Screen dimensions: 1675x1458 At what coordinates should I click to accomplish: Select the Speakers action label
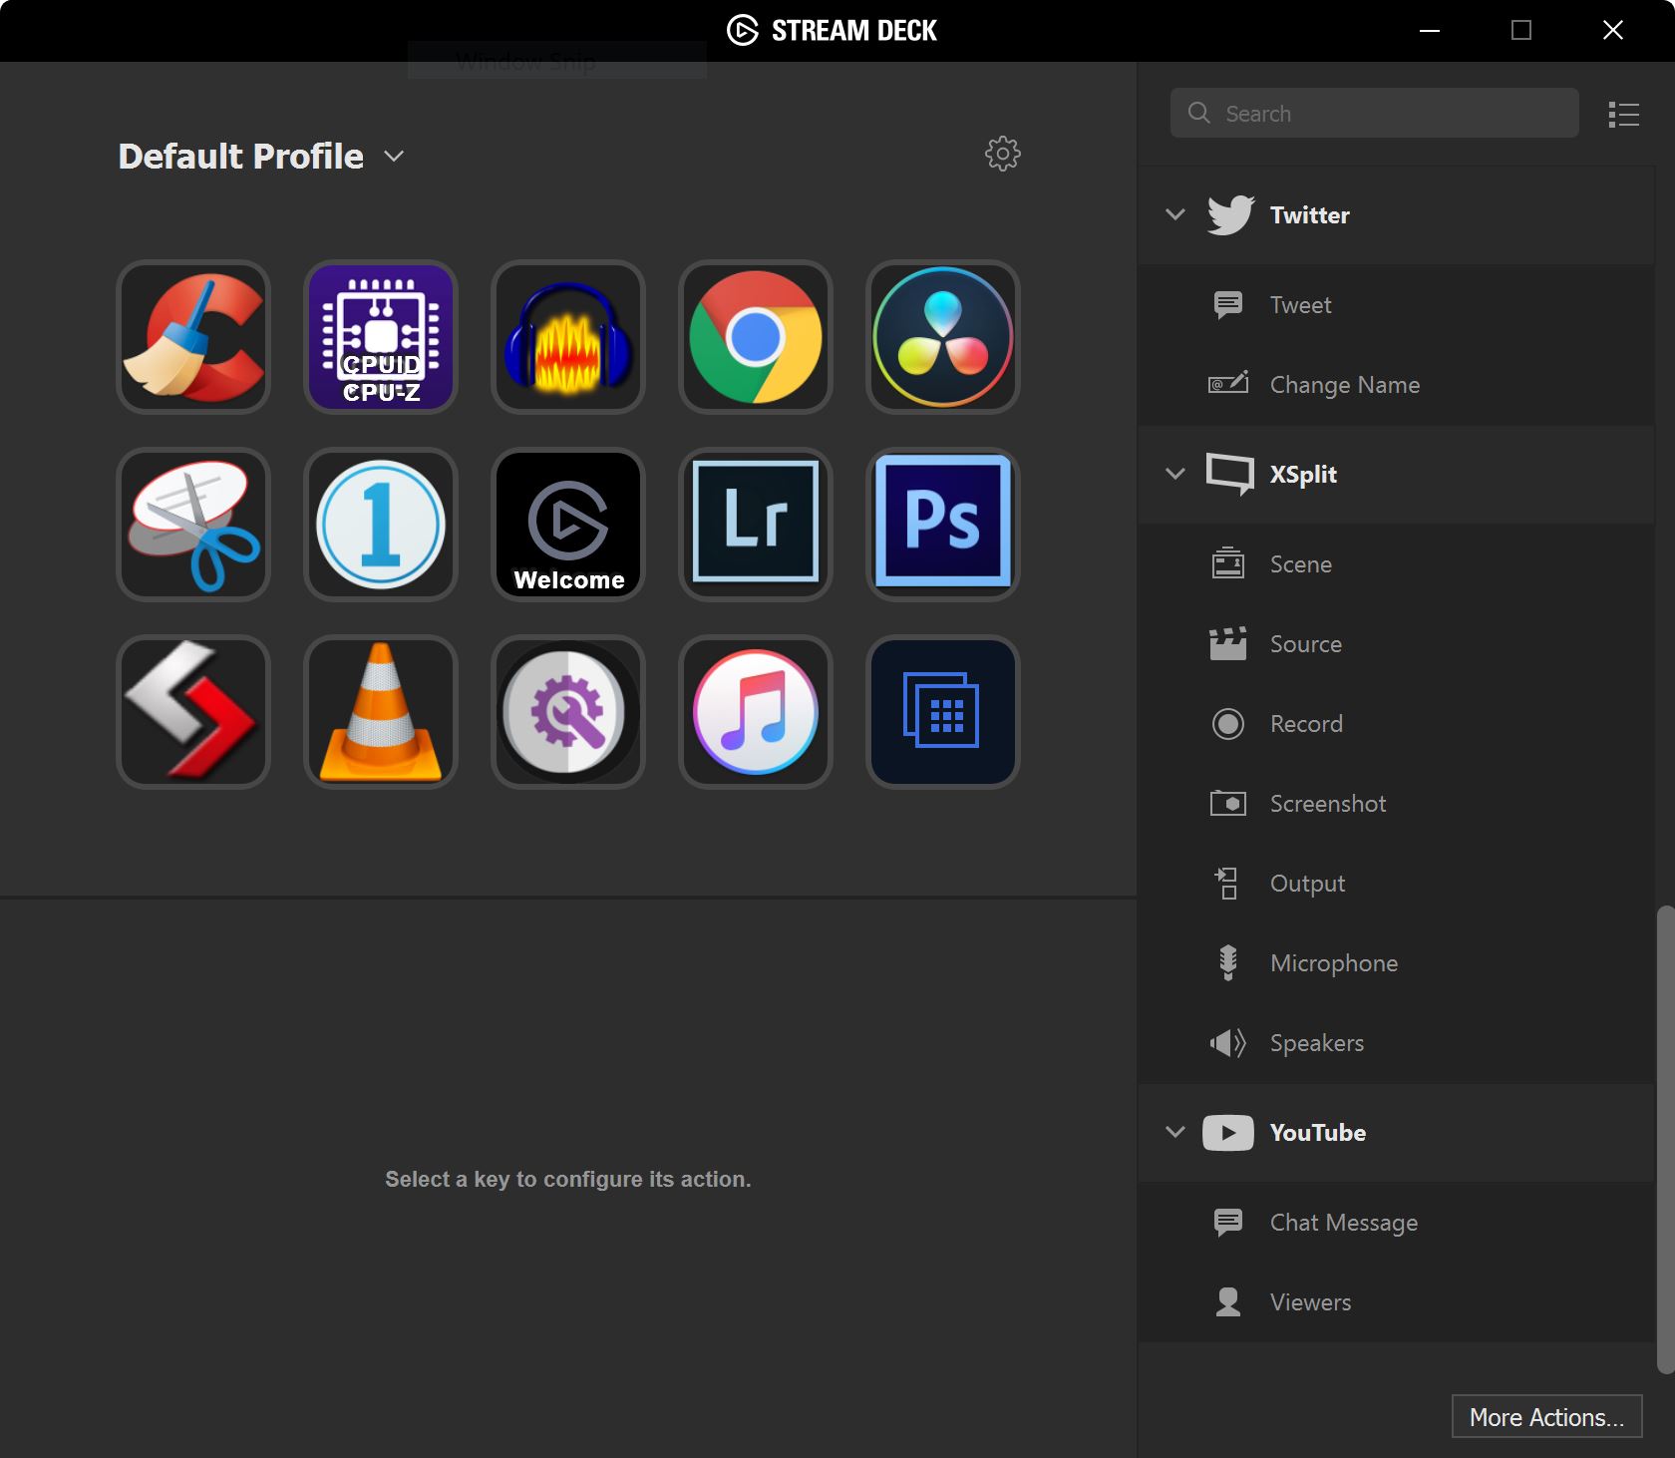click(x=1317, y=1043)
